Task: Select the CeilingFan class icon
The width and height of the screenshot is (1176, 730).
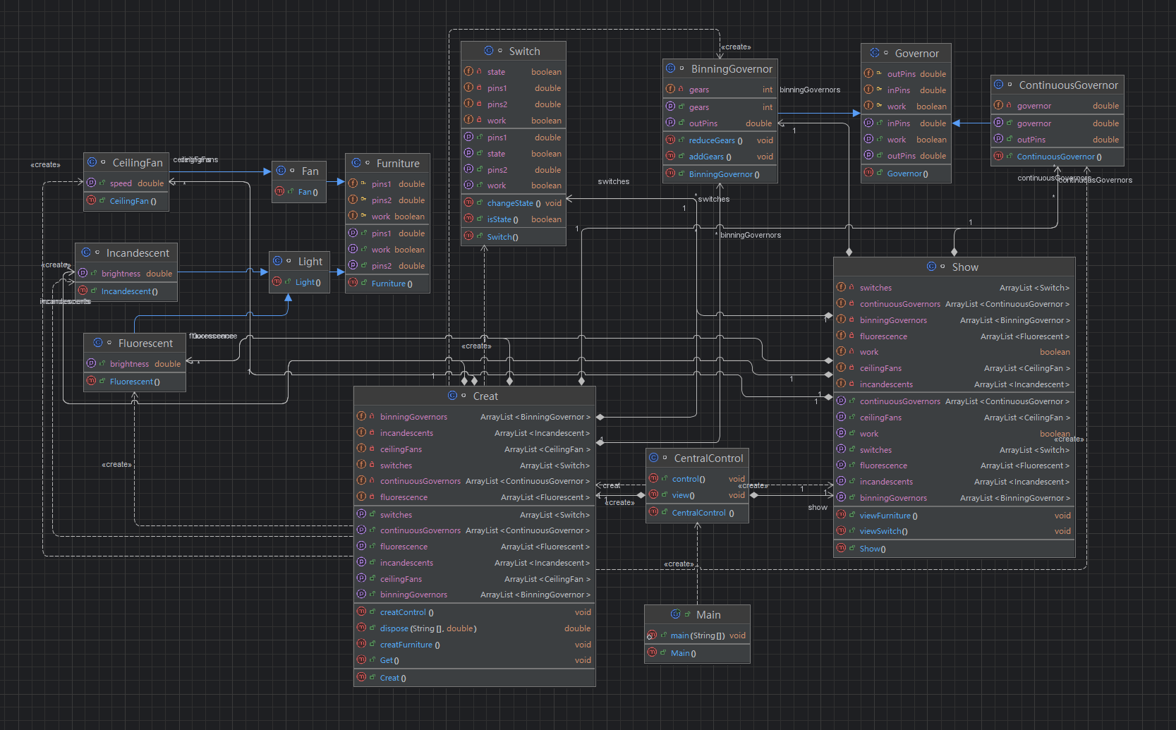Action: pos(92,162)
